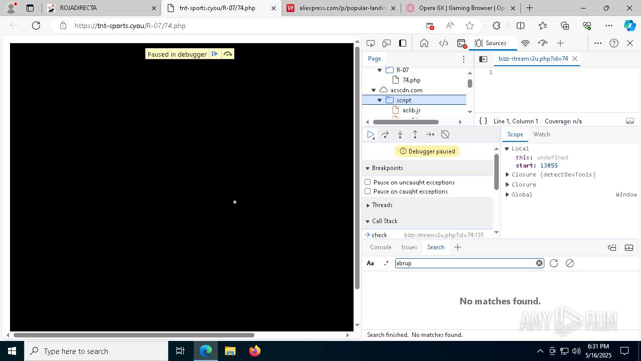Open the Network tool wifi icon

525,43
